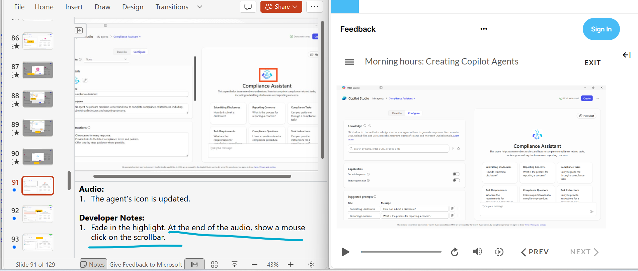Click Configure tab in PowerPoint slide
This screenshot has width=638, height=271.
[139, 52]
